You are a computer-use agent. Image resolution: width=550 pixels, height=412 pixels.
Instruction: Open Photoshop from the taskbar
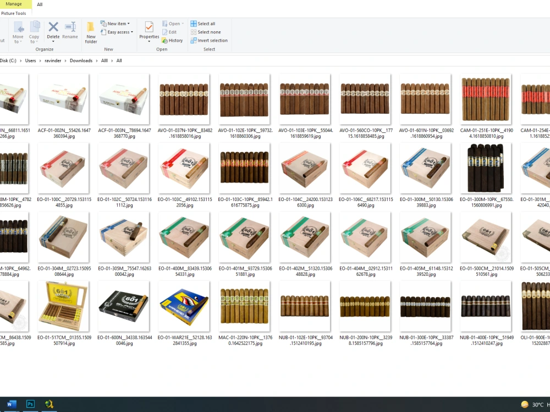click(30, 404)
